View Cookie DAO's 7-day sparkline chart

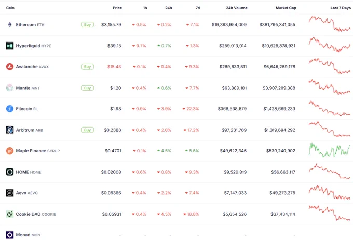[x=329, y=213]
